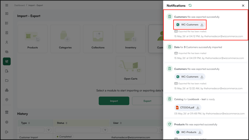Open the settings gear icon in sidebar

(7, 122)
